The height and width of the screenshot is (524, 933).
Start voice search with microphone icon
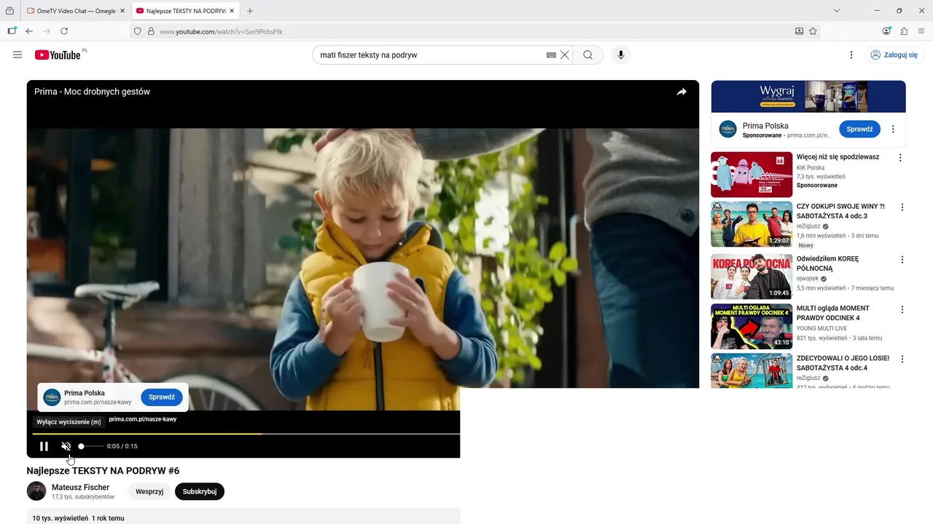pos(621,55)
